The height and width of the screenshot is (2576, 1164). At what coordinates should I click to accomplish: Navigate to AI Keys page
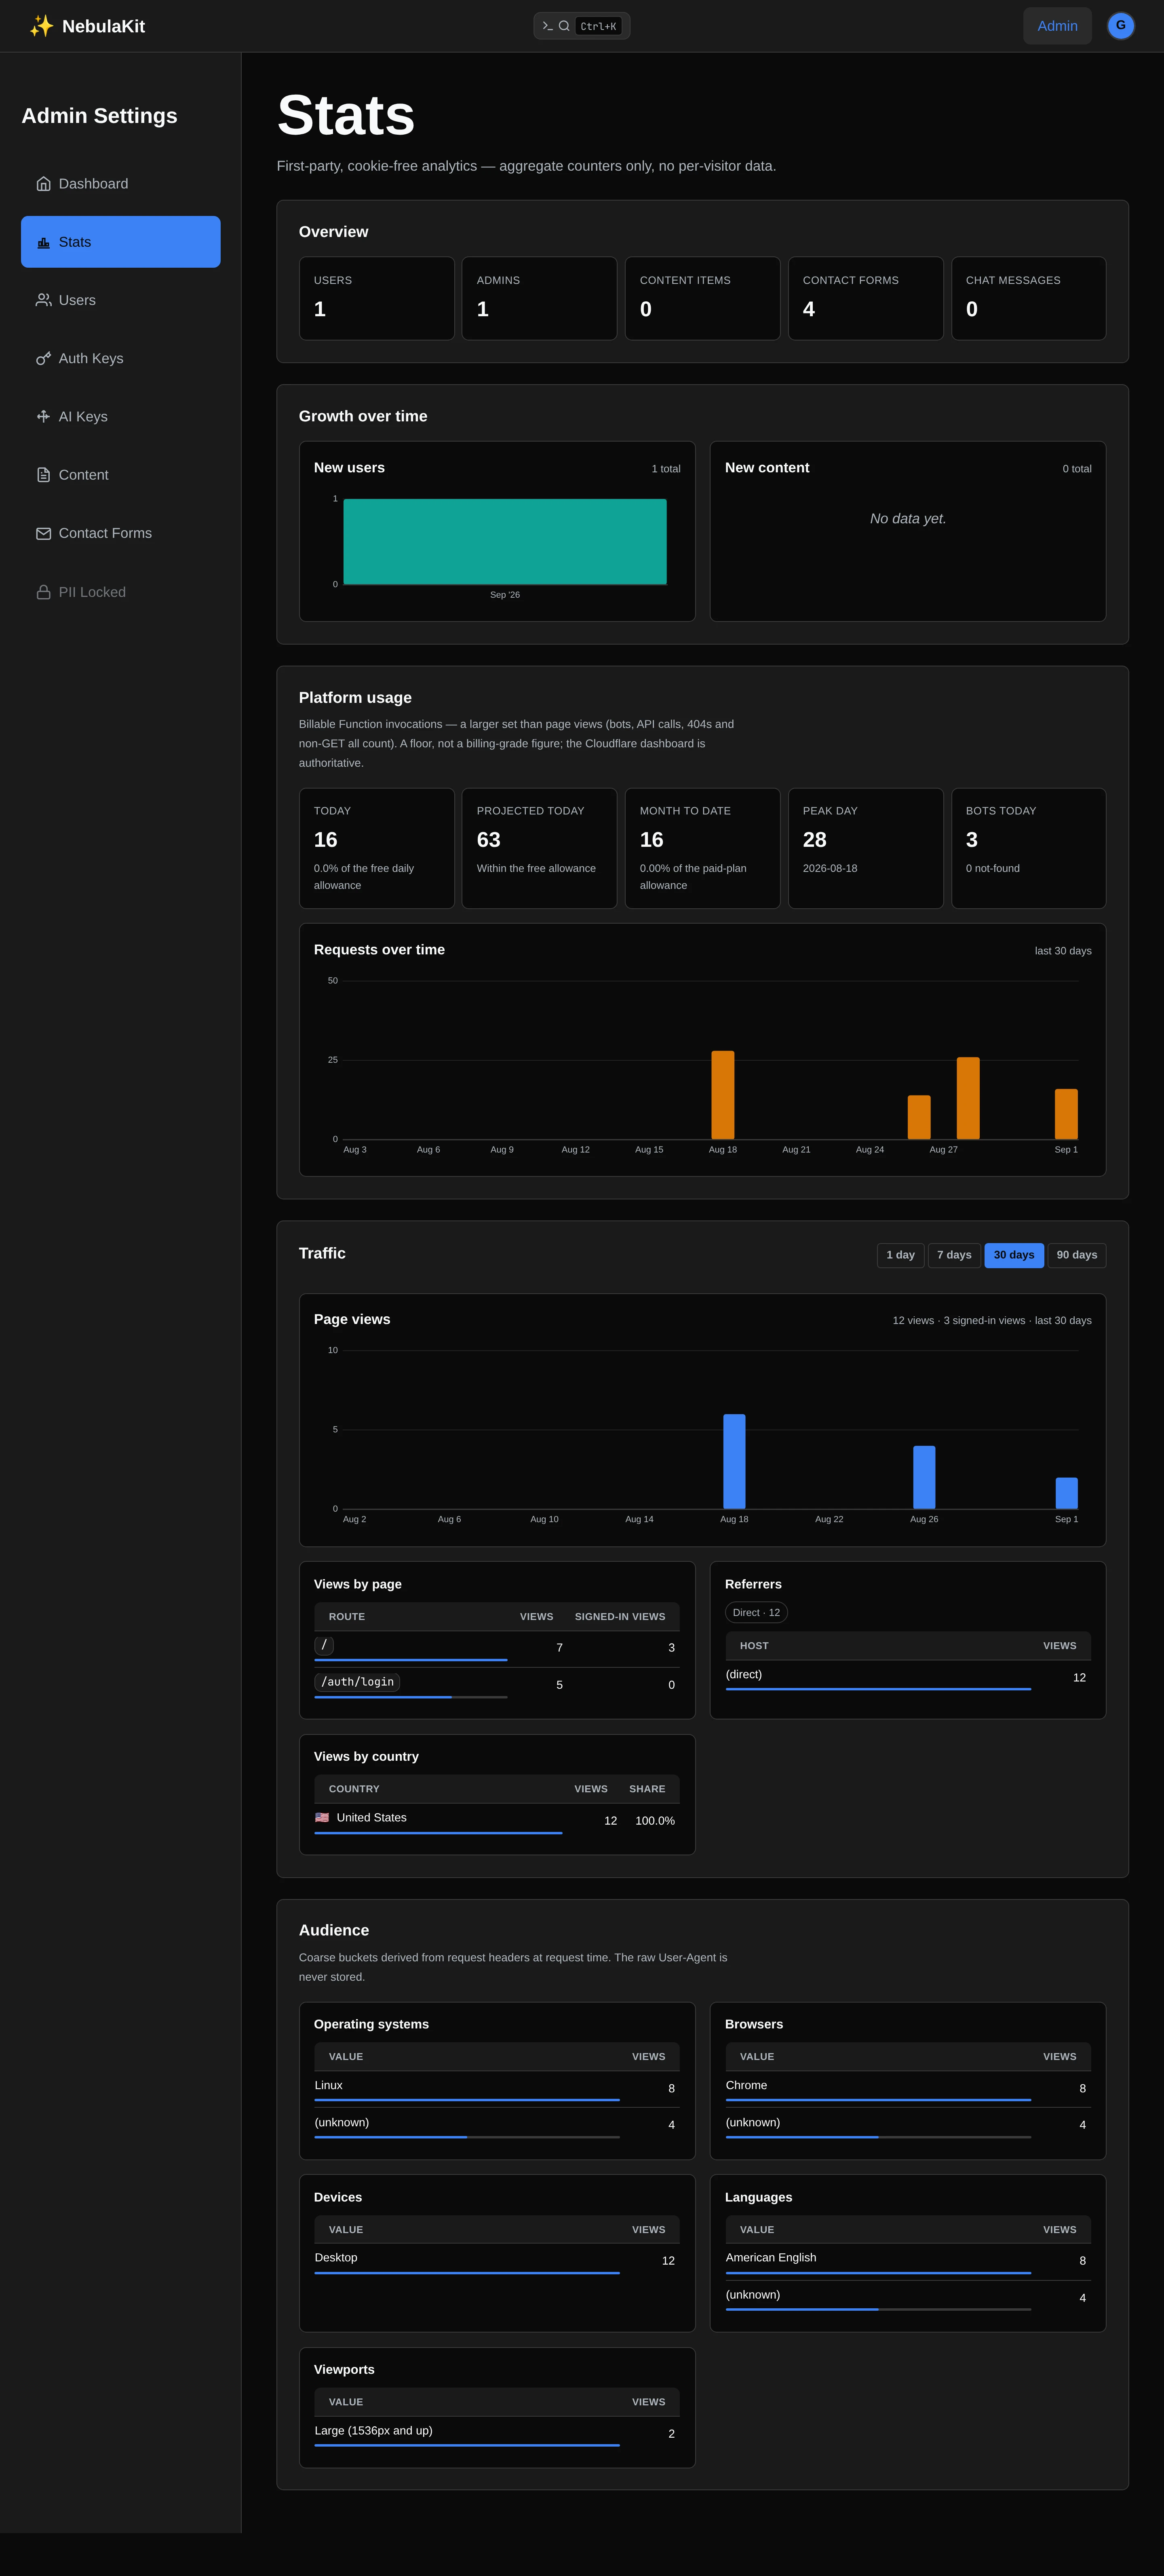(121, 416)
